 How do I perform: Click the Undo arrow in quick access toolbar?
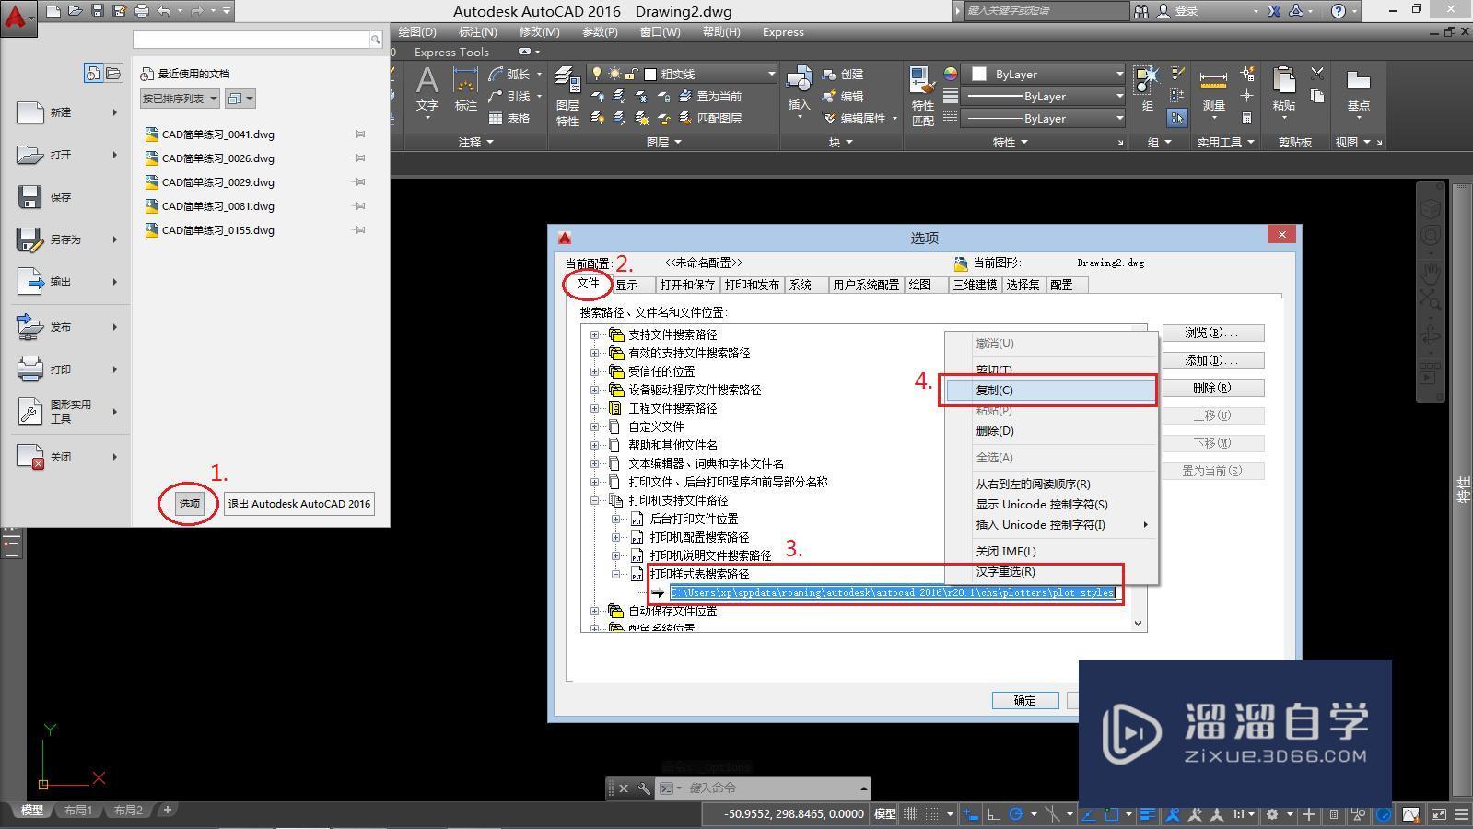164,11
